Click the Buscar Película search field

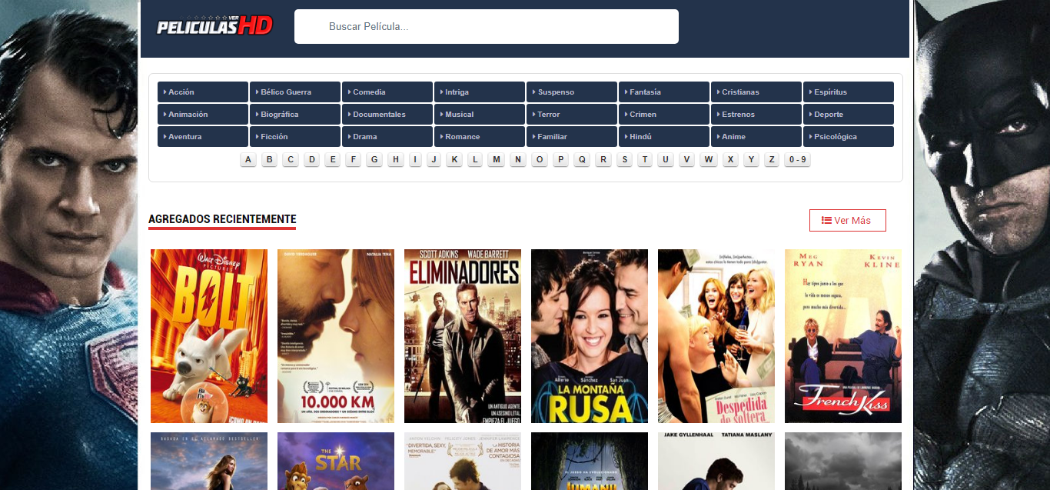tap(487, 26)
